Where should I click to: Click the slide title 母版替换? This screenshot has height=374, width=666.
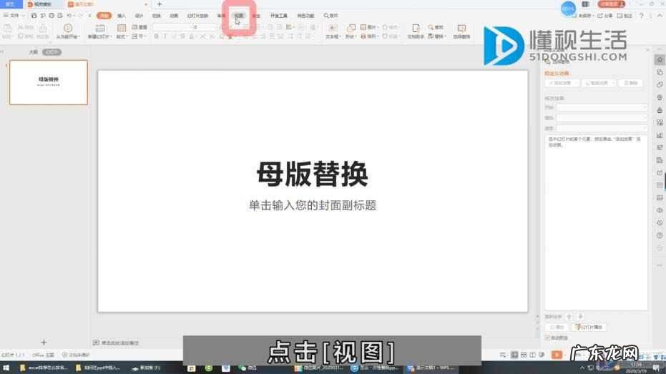click(312, 174)
